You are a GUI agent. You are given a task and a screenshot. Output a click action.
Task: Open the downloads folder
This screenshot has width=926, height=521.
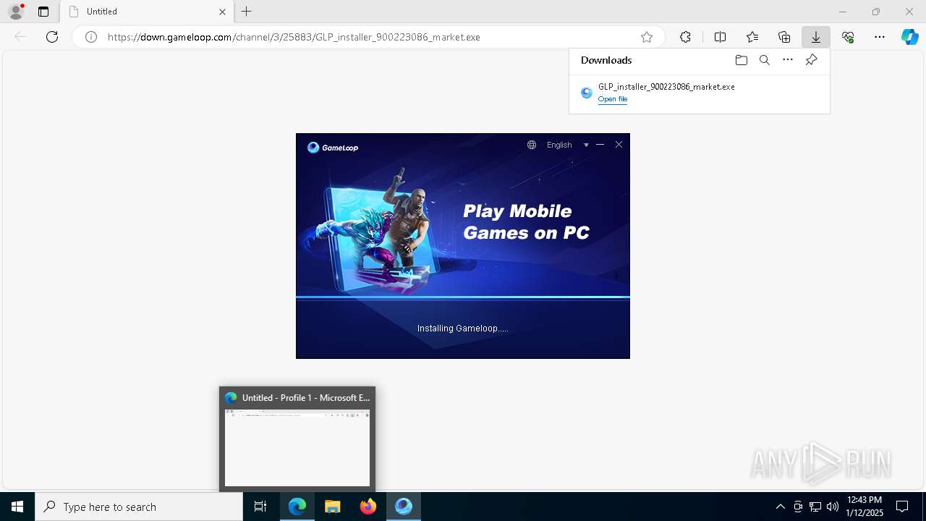(741, 60)
